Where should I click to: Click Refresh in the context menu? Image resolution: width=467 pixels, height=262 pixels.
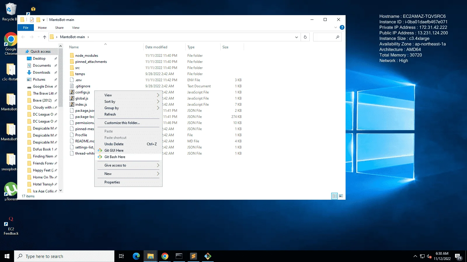[x=128, y=114]
